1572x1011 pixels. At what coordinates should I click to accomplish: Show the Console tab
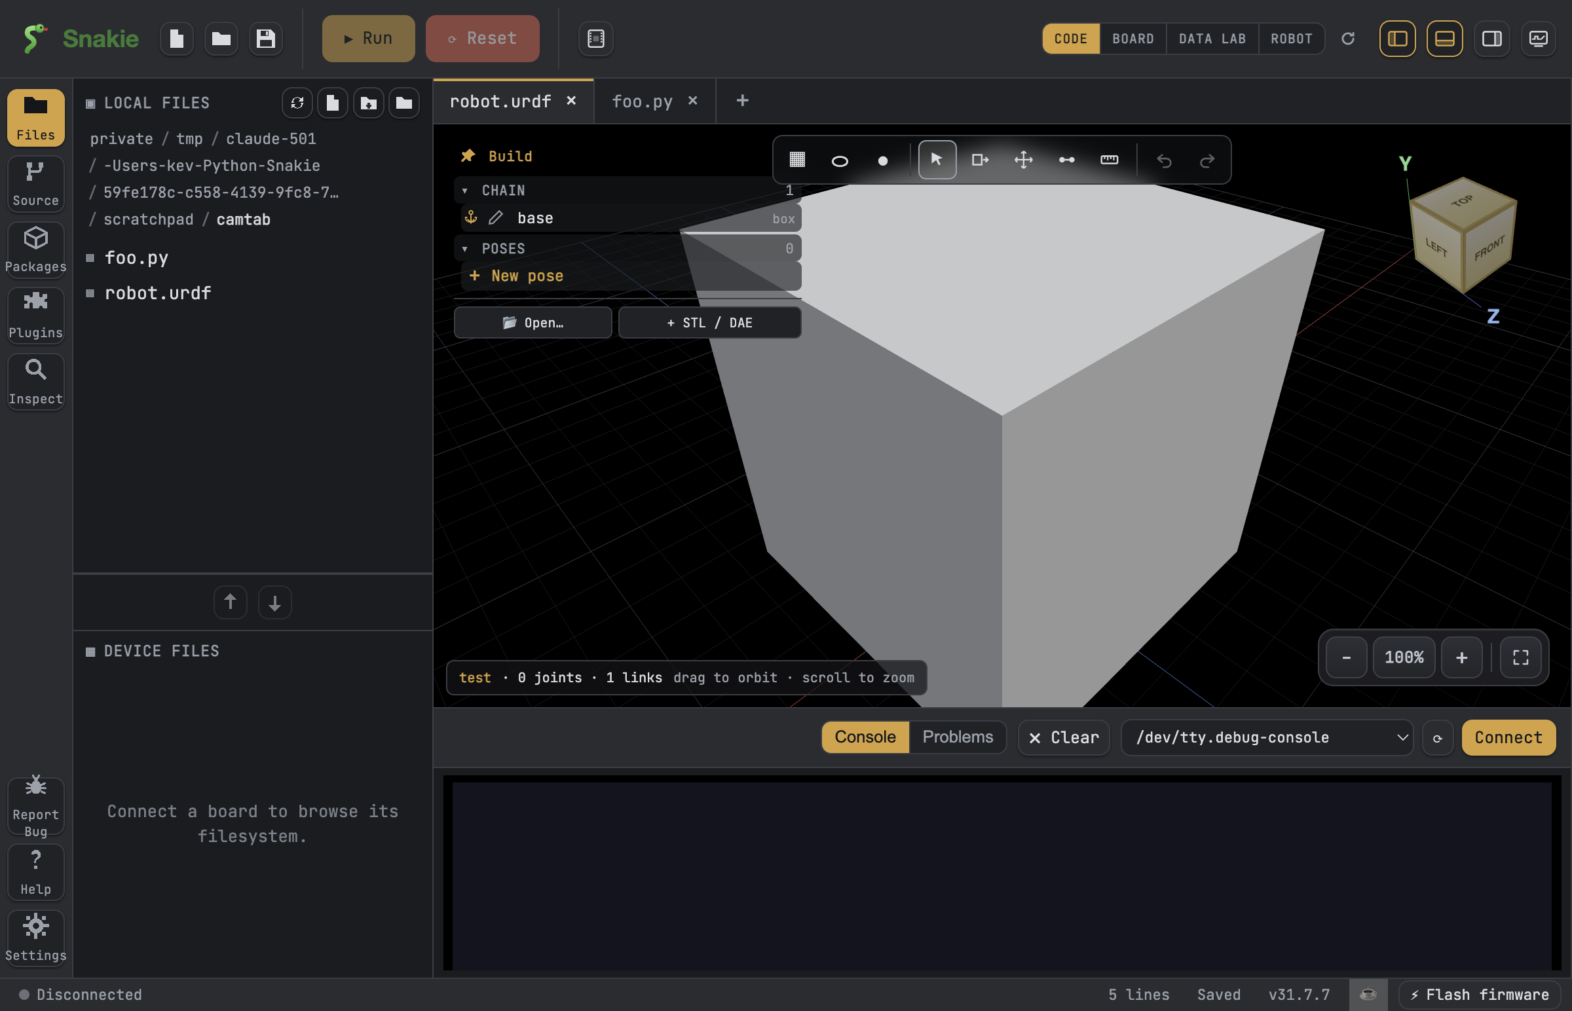point(865,737)
